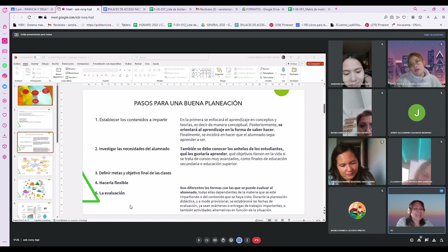Open a new browser tab
The image size is (448, 252).
pos(336,9)
